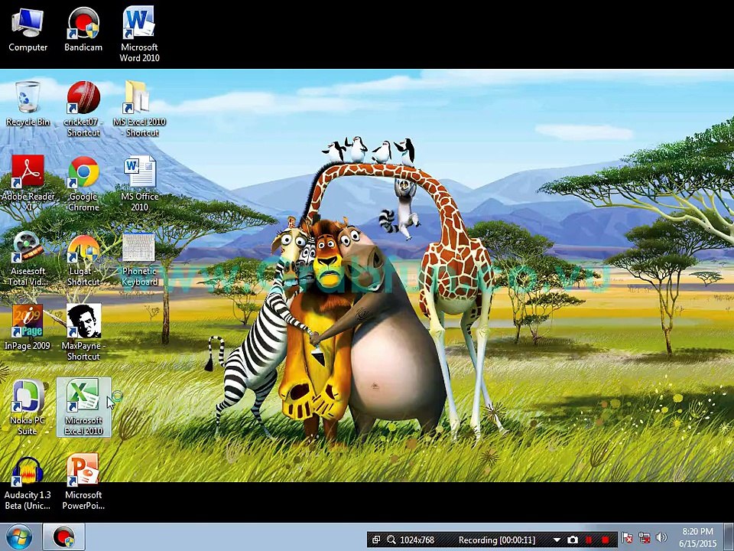Image resolution: width=734 pixels, height=551 pixels.
Task: Open the Recycle Bin
Action: click(x=28, y=104)
